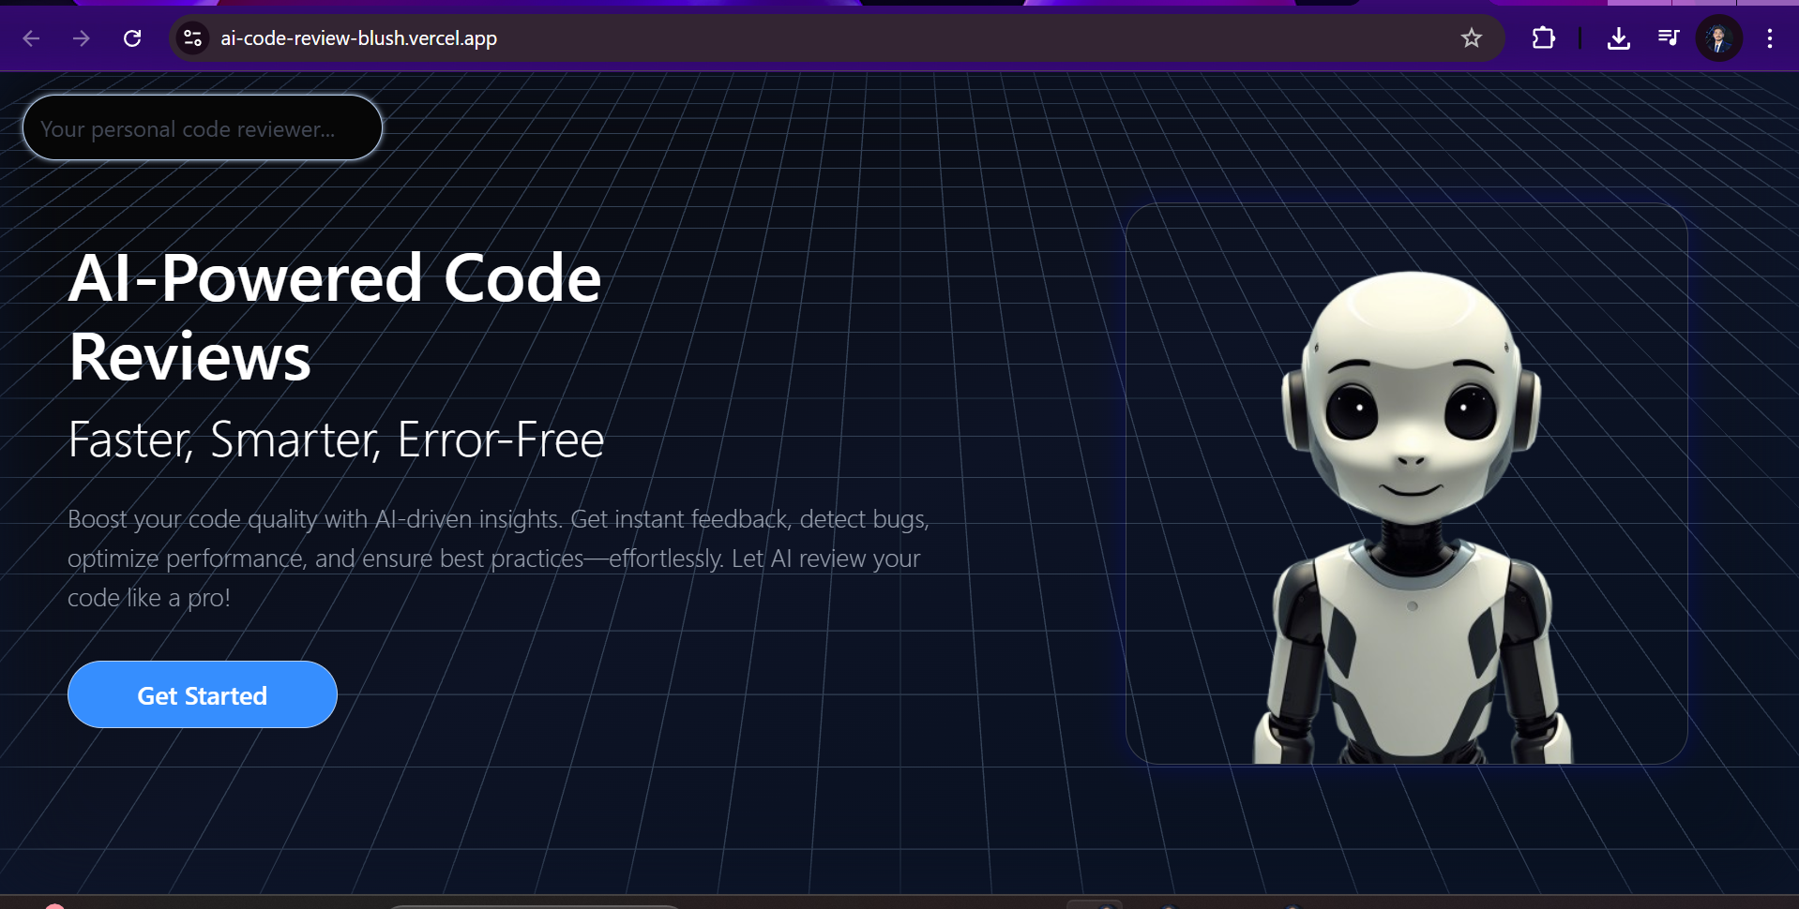Click the "Your personal code reviewer..." field
The image size is (1799, 909).
(x=203, y=128)
